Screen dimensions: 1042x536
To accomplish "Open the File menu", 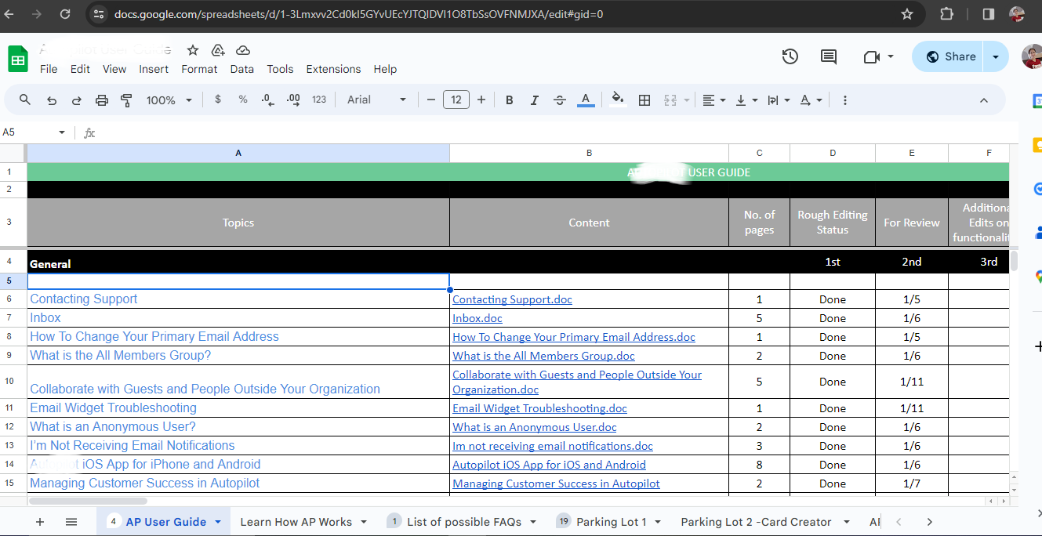I will click(49, 69).
